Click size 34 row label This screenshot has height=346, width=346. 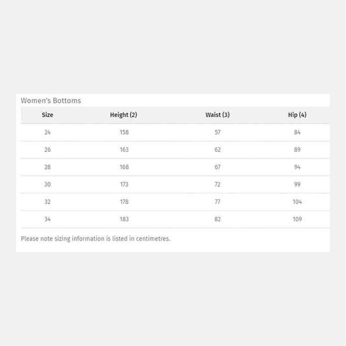[48, 219]
